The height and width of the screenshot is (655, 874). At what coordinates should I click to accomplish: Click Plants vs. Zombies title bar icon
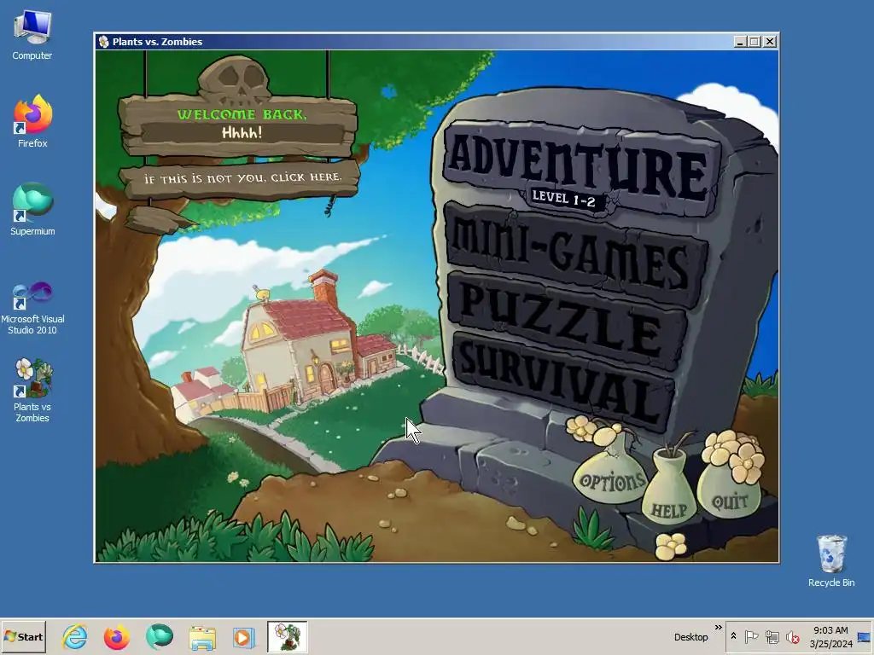pyautogui.click(x=103, y=41)
